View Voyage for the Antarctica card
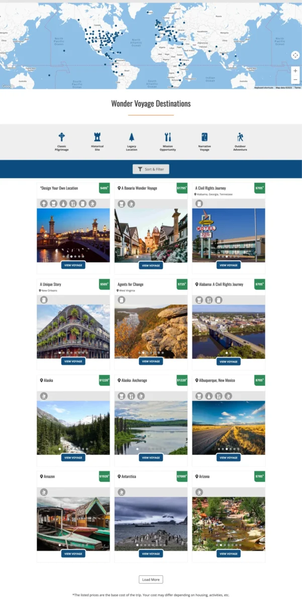Viewport: 302px width, 603px height. tap(151, 554)
